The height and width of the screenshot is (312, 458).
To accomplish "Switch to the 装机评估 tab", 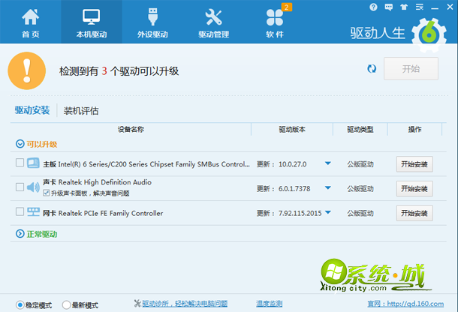I will click(x=81, y=111).
